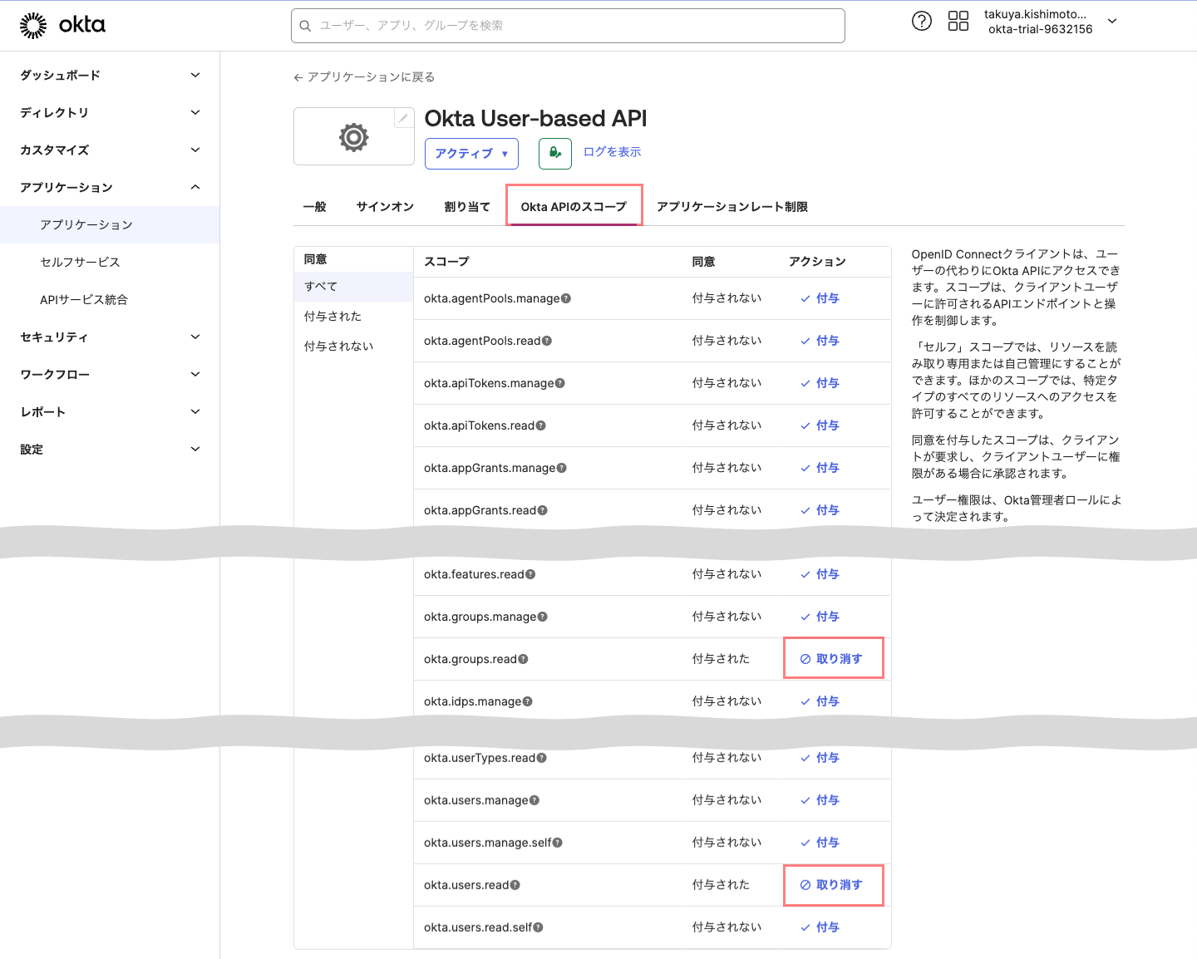Grant the okta.users.manage scope

click(820, 800)
